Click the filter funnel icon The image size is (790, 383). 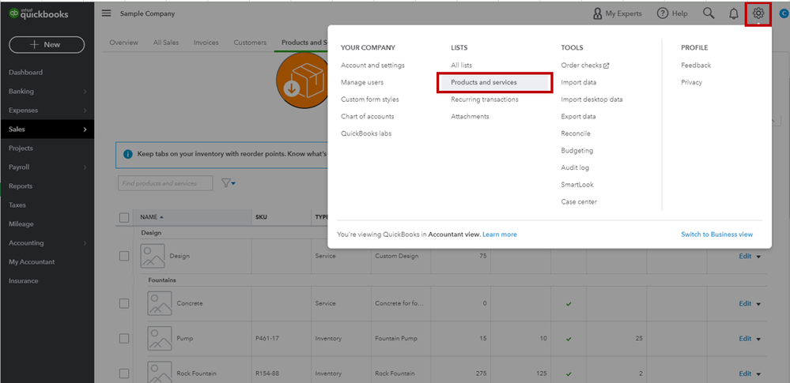click(225, 183)
